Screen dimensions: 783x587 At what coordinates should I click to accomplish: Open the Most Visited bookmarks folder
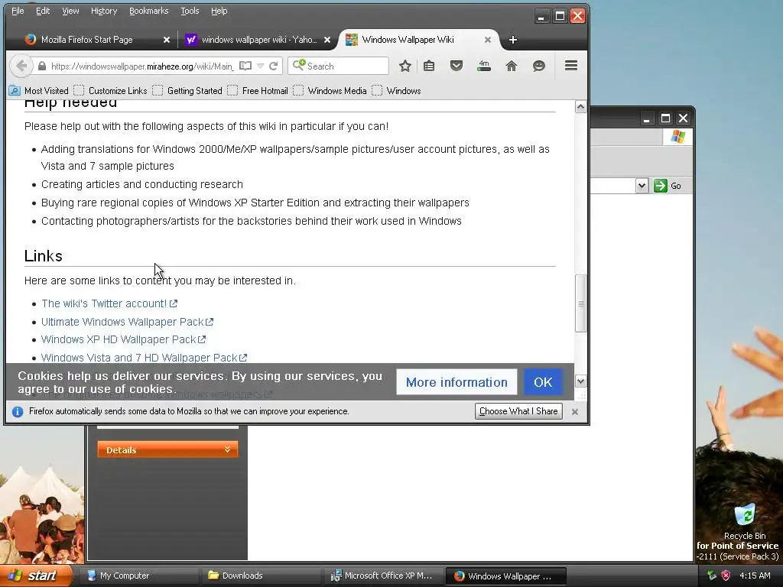[x=39, y=91]
